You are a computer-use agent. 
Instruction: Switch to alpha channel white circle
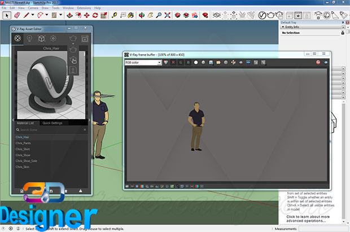pos(196,63)
